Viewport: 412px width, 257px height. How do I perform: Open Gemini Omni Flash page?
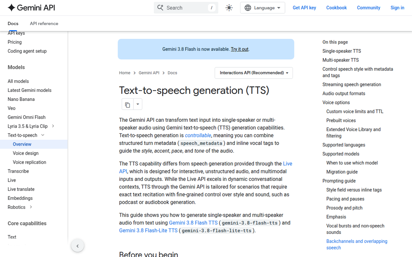point(27,117)
